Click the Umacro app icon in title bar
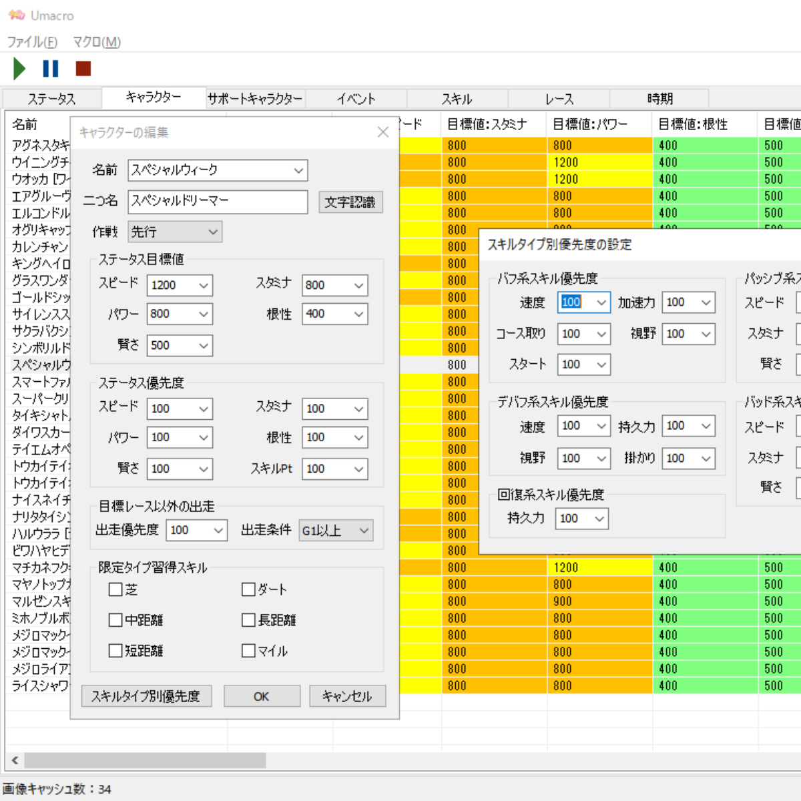Screen dimensions: 801x801 coord(16,15)
